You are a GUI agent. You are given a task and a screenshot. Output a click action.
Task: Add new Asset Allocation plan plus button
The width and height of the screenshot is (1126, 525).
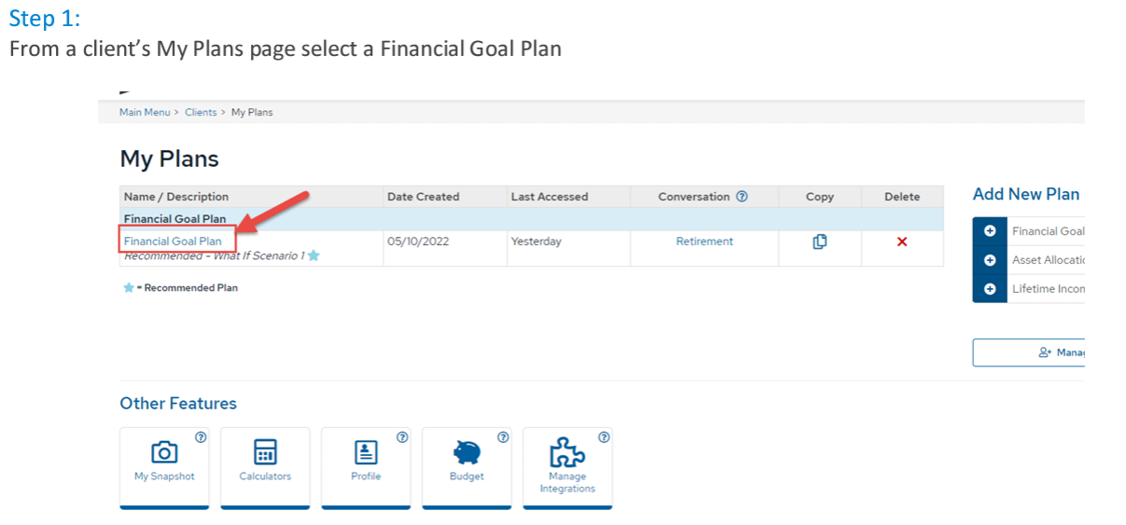[990, 260]
